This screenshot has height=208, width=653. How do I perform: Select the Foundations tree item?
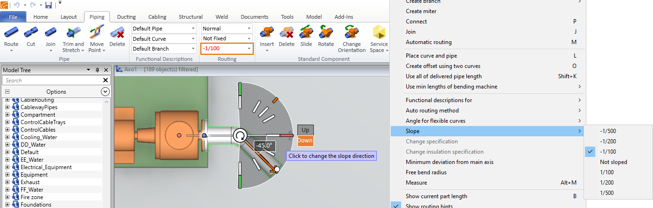click(x=36, y=205)
